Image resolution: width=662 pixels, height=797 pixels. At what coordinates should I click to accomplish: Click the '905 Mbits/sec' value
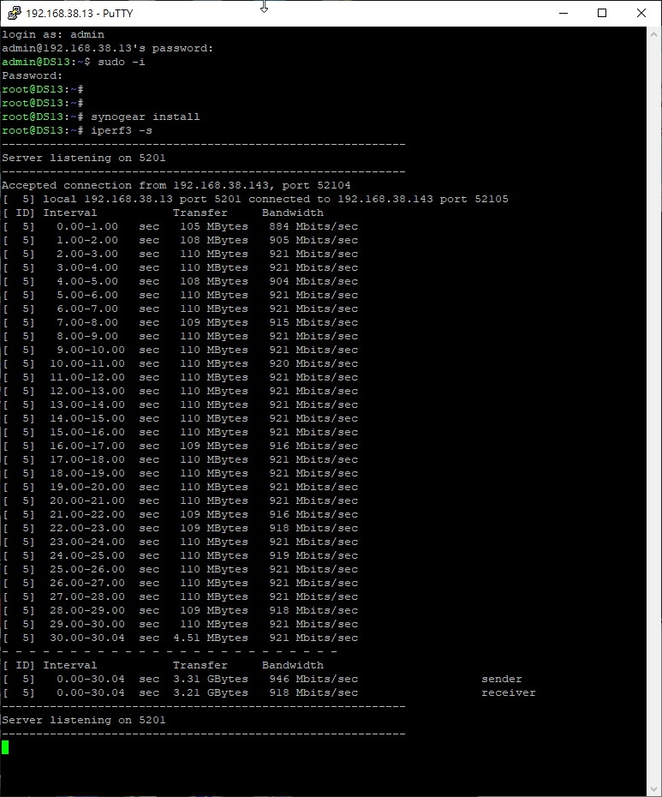(313, 241)
